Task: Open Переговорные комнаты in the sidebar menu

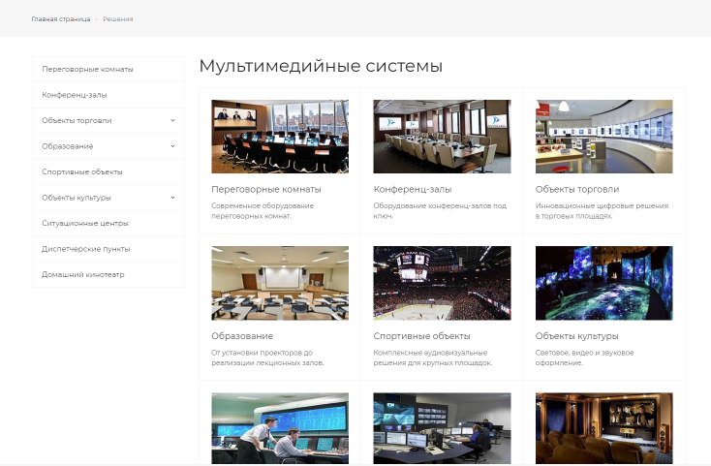Action: tap(108, 70)
